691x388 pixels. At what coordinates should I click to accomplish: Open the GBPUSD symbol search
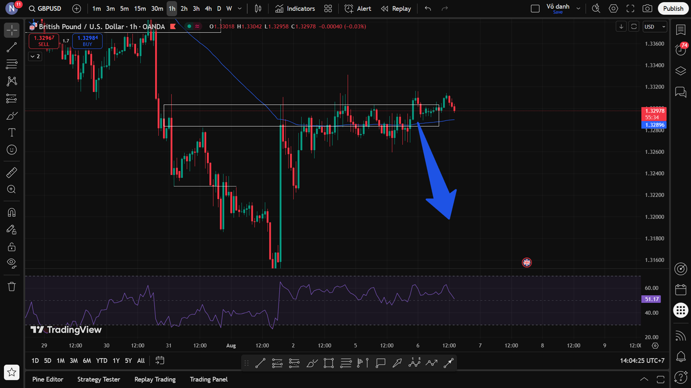(x=45, y=9)
